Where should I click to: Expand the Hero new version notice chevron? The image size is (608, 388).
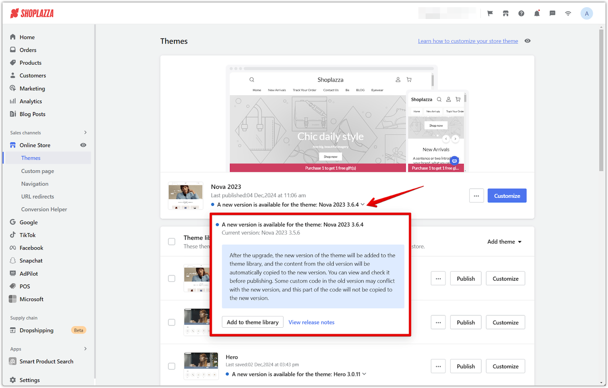(x=364, y=374)
